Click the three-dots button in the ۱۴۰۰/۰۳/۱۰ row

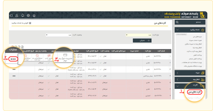click(14, 70)
